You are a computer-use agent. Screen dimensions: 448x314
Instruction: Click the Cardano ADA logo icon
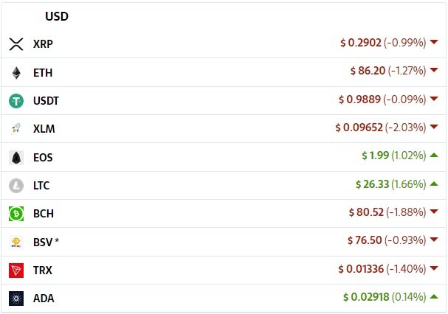coord(16,299)
